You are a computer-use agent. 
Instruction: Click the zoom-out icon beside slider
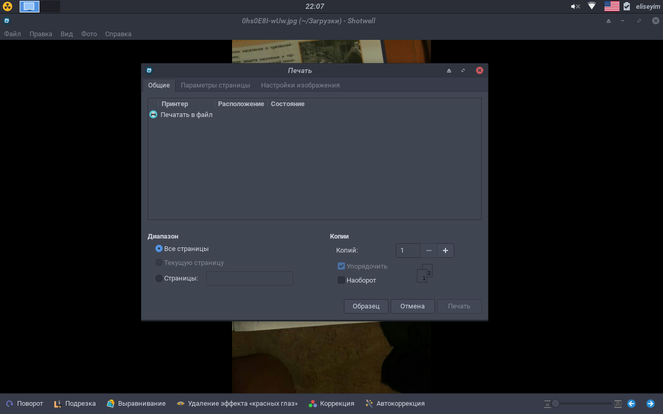547,404
